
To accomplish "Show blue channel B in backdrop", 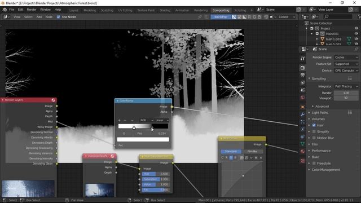I will (x=259, y=17).
